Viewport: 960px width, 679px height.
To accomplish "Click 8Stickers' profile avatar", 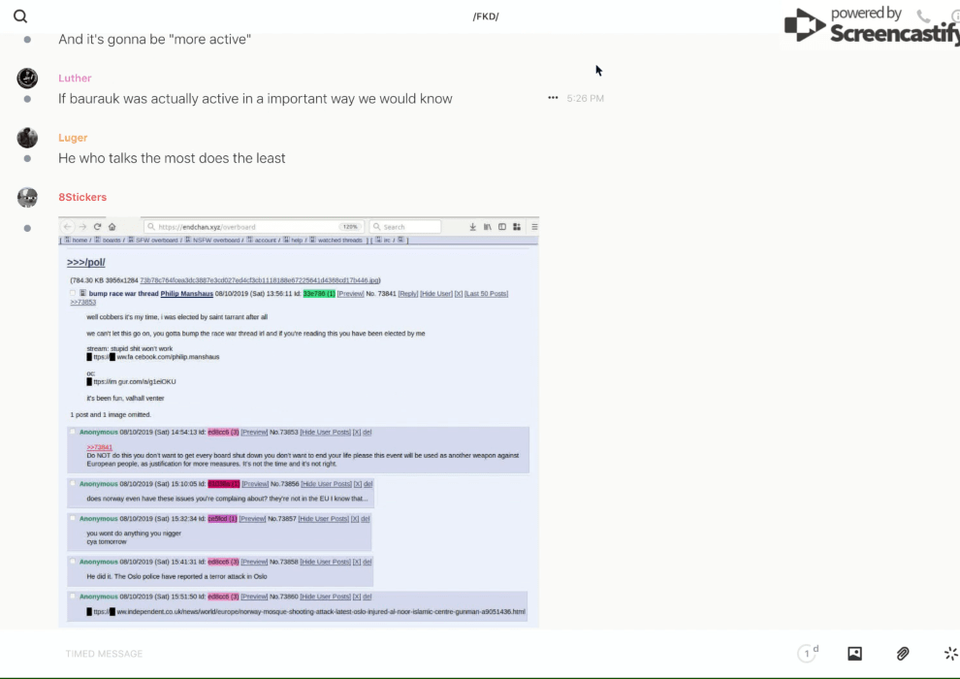I will click(27, 198).
